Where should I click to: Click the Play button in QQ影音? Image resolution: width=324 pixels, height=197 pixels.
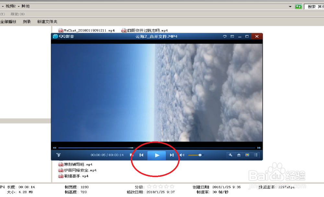pyautogui.click(x=156, y=155)
